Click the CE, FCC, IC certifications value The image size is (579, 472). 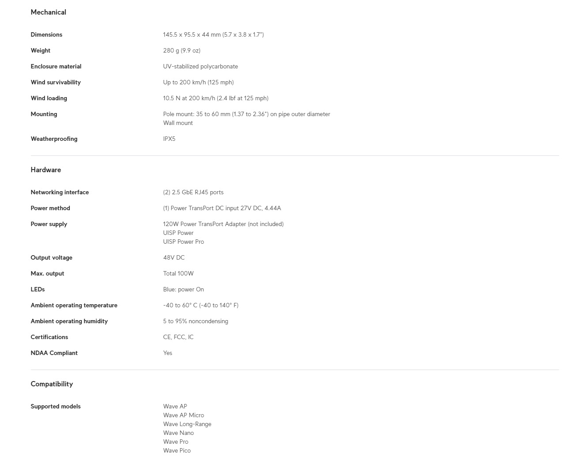178,337
